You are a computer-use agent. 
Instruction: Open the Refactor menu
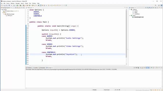point(12,3)
